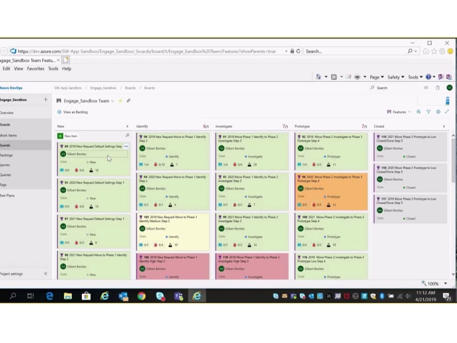Open Tools dropdown in command bar
This screenshot has height=343, width=457.
click(x=415, y=77)
